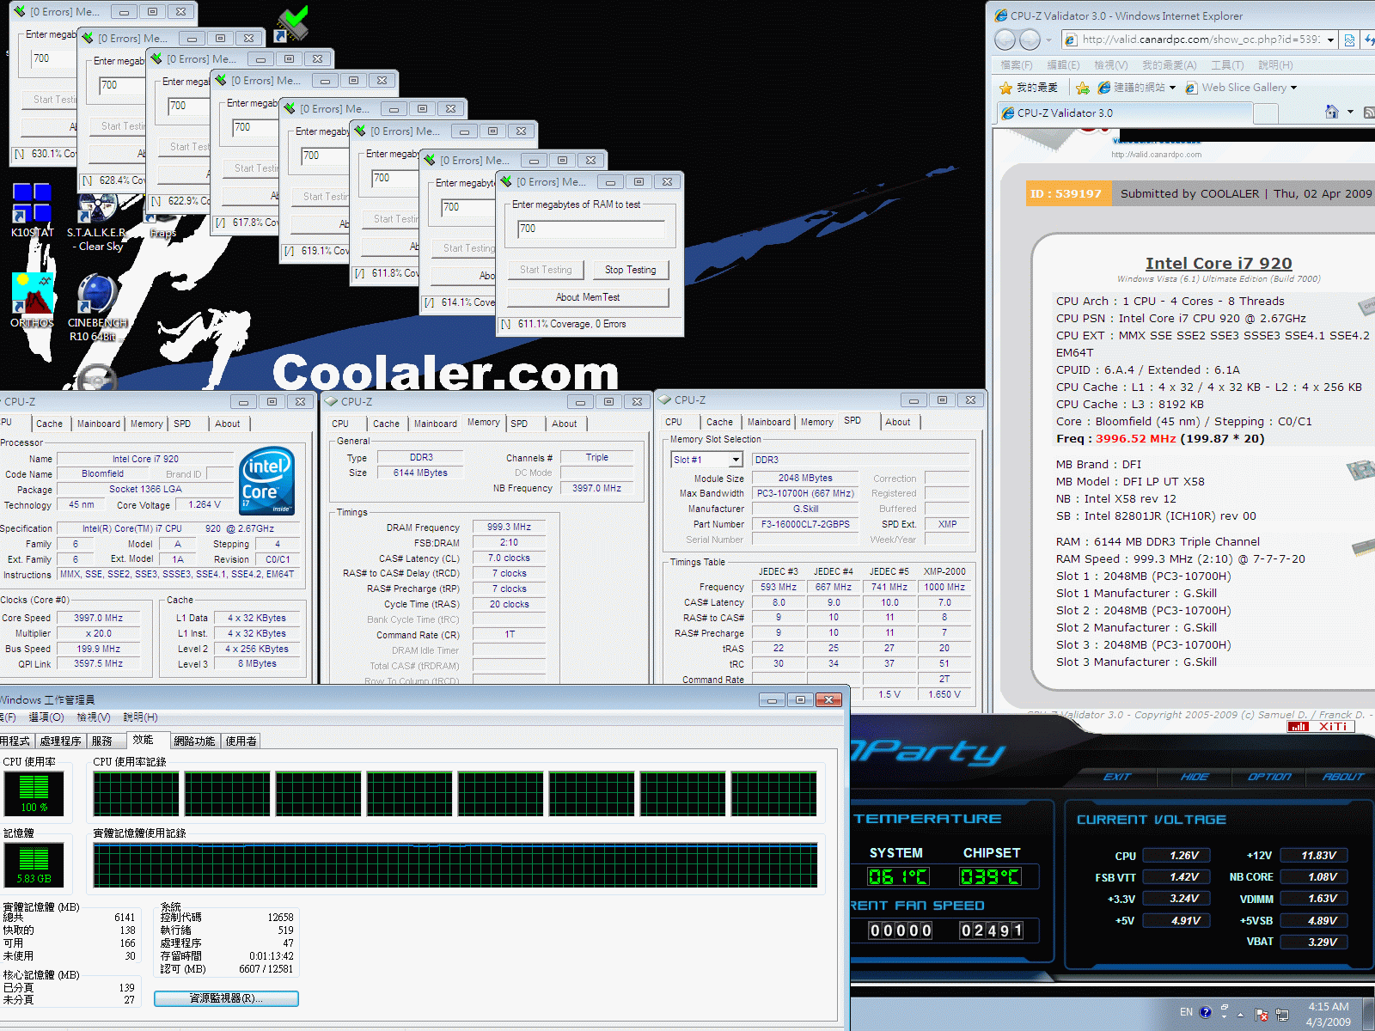1375x1031 pixels.
Task: Click the 611.1% Coverage, 0 Errors status
Action: coord(571,324)
